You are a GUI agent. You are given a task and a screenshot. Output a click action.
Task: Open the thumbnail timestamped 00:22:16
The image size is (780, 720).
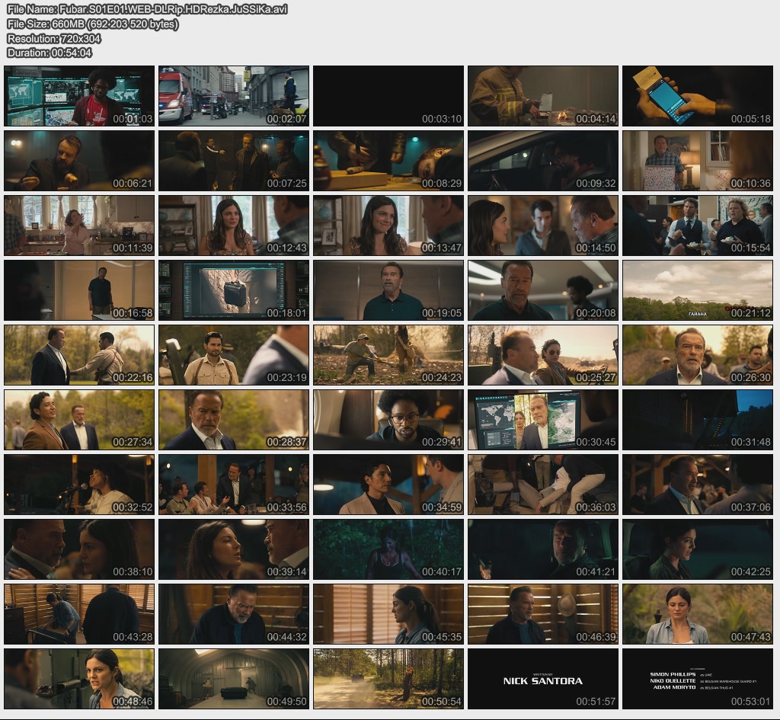pyautogui.click(x=79, y=355)
